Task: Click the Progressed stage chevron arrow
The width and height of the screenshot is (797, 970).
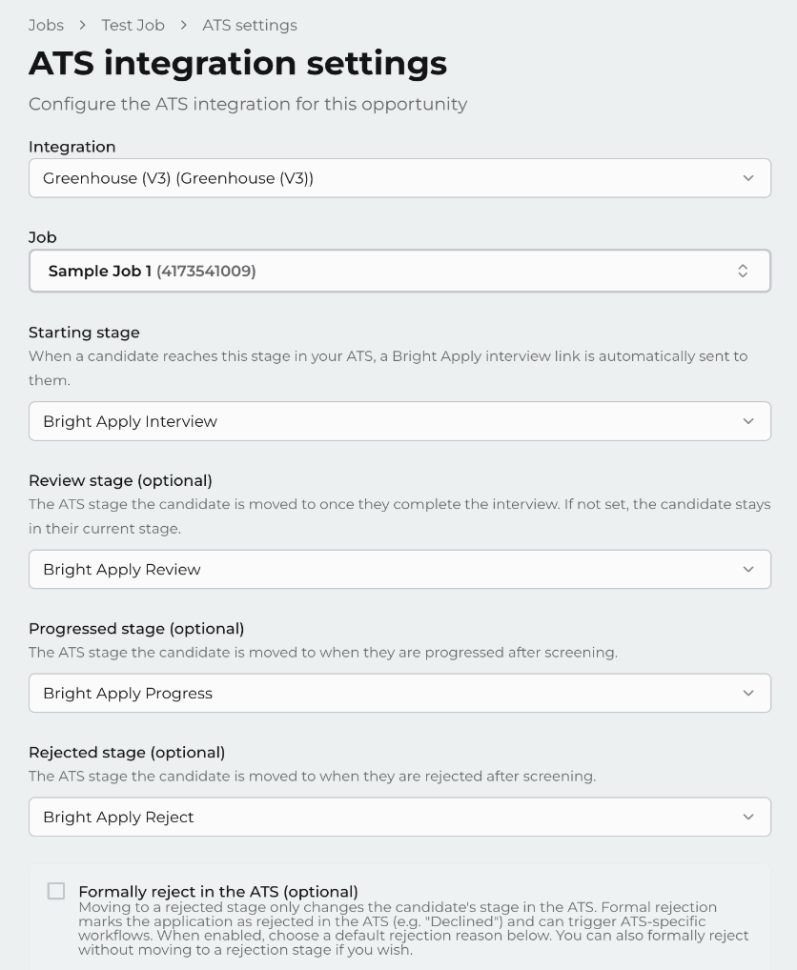Action: tap(748, 693)
